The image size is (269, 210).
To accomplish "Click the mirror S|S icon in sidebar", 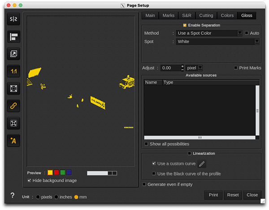I will (13, 20).
